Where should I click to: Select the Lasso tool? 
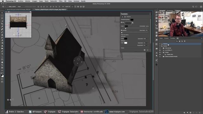tap(2, 18)
